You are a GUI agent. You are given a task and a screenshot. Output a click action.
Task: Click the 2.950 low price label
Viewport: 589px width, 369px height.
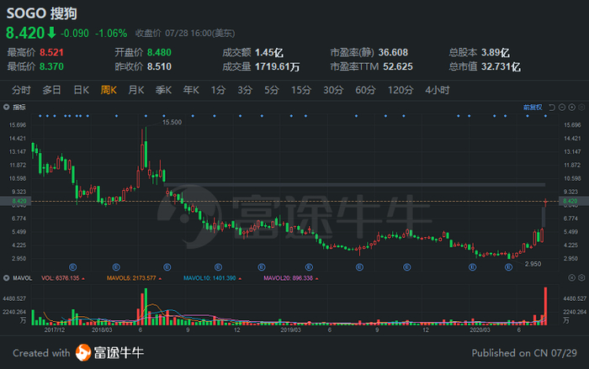tap(533, 264)
